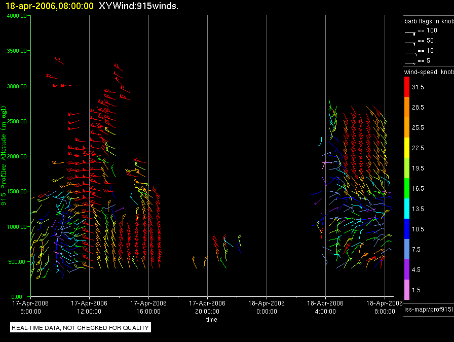Select the green 16.5 knots swatch
454x342 pixels.
point(407,188)
